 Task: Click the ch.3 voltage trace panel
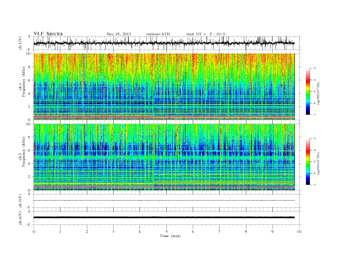pos(167,201)
